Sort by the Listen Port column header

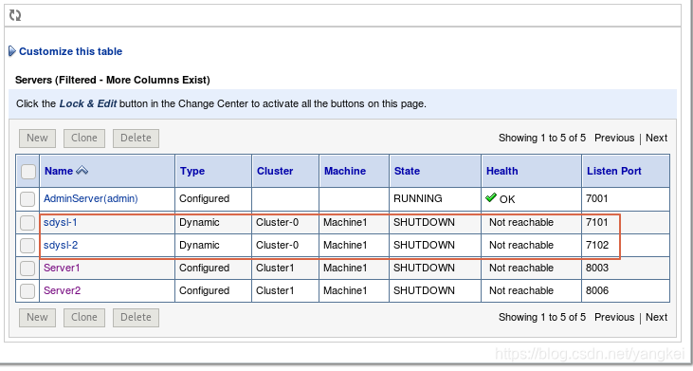pos(614,171)
